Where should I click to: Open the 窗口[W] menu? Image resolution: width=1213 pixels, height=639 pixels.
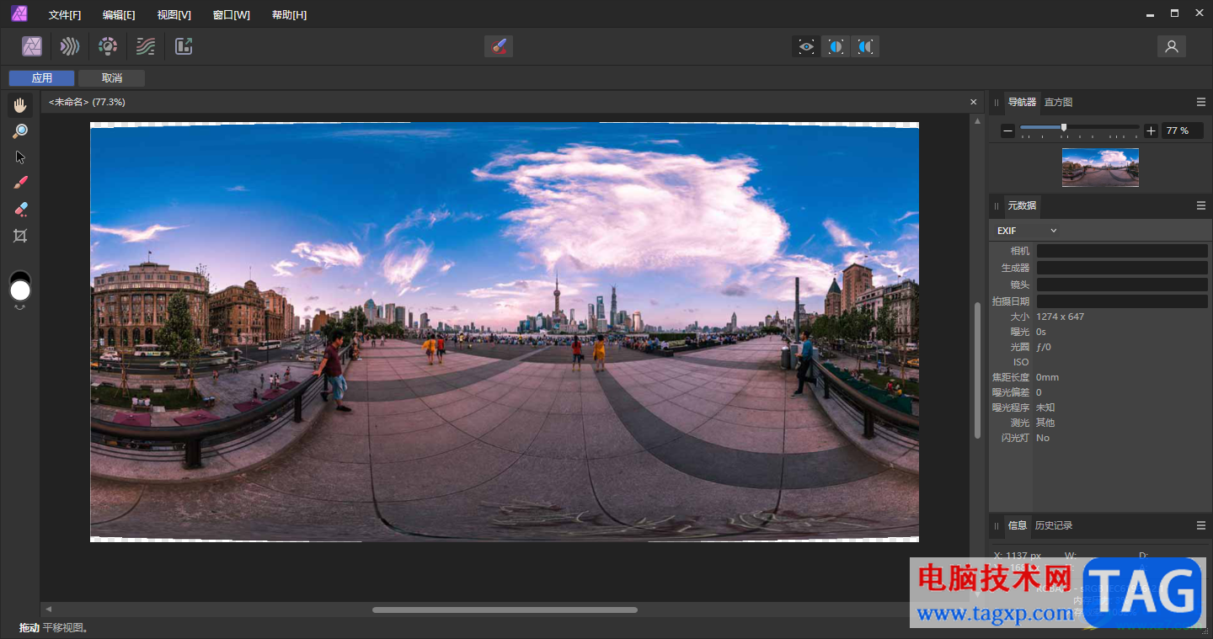[231, 15]
